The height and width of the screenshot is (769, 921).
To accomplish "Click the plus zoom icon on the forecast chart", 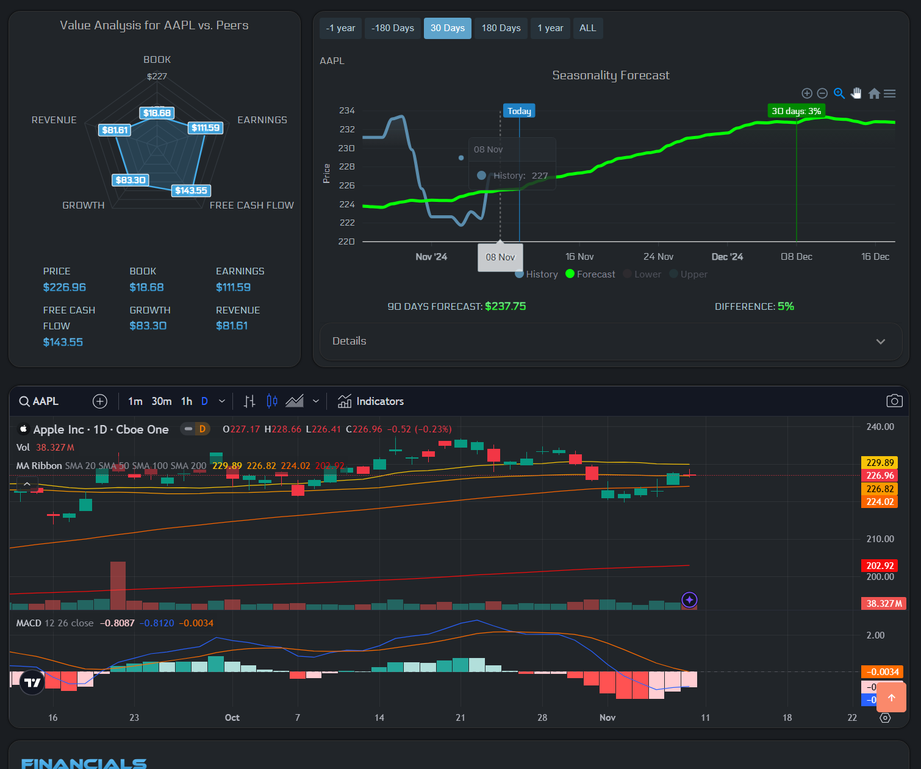I will (x=807, y=93).
